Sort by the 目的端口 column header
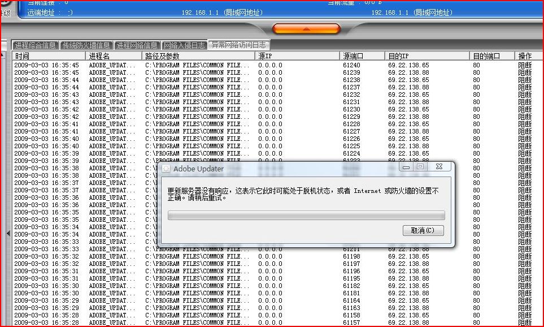 point(492,56)
